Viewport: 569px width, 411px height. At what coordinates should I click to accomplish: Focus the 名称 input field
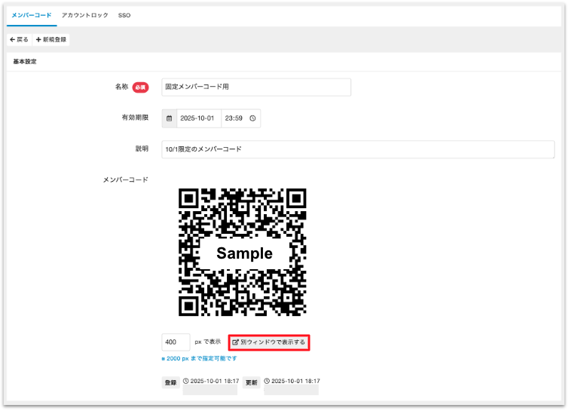(256, 87)
